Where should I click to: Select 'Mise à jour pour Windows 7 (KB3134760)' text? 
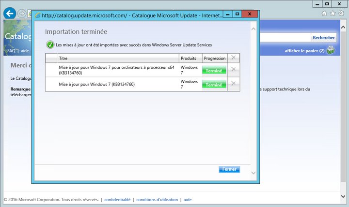tap(97, 84)
